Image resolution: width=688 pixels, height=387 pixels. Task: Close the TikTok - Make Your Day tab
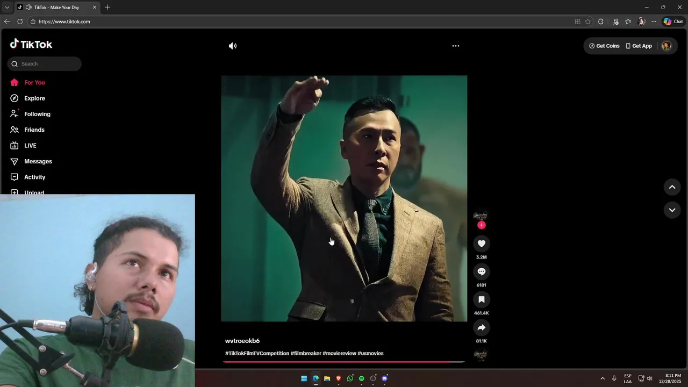(x=95, y=8)
